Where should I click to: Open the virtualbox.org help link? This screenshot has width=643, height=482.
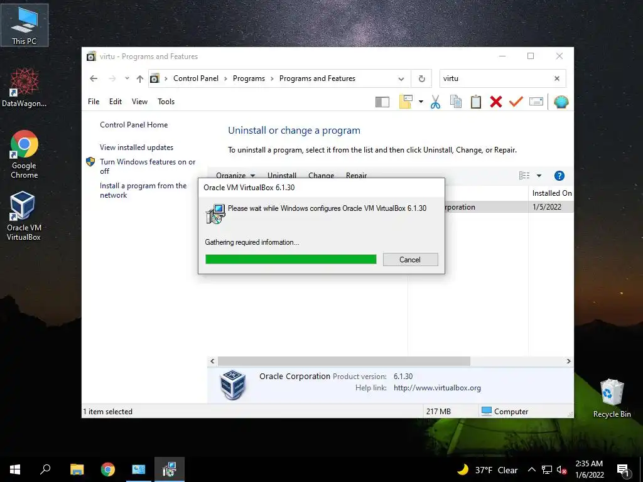[437, 388]
